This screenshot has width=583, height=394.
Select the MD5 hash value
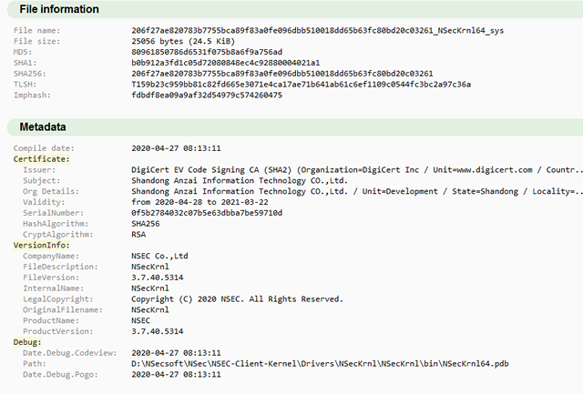207,52
